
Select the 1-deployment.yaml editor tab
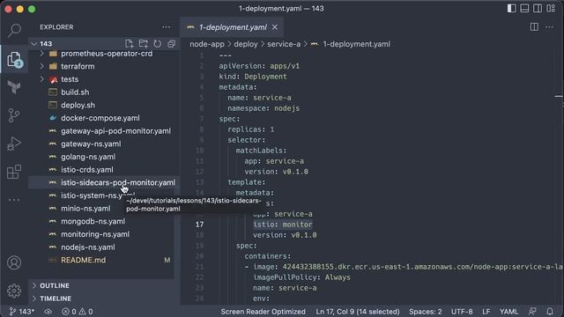[233, 27]
